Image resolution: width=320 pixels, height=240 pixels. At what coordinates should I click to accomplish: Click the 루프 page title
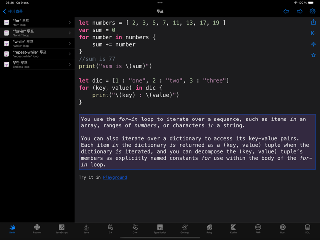coord(160,11)
